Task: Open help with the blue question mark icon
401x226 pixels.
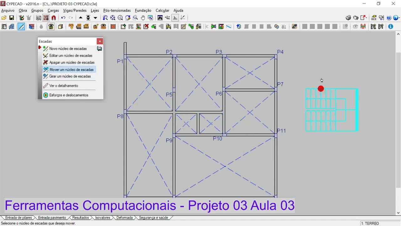Action: [x=389, y=18]
